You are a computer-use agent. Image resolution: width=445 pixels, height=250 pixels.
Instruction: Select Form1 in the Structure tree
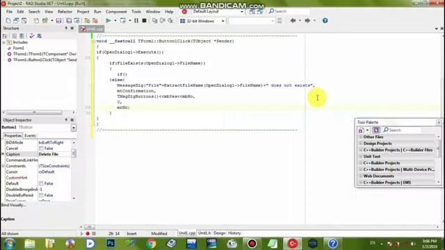(x=19, y=48)
